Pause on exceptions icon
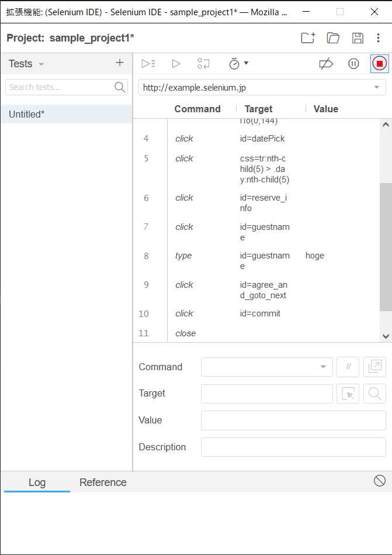392x555 pixels. pos(353,64)
